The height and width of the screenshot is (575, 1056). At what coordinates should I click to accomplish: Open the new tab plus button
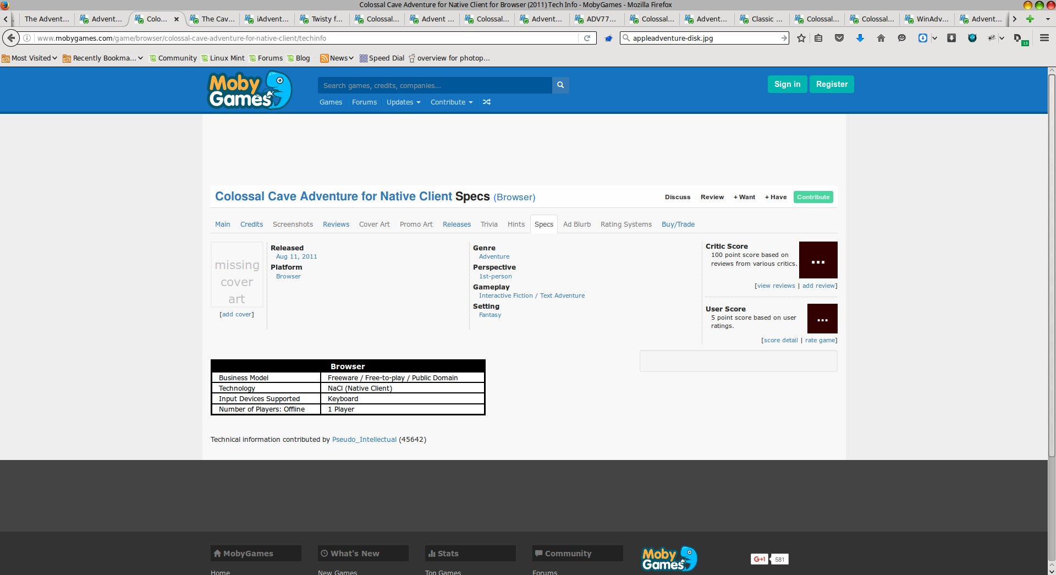pos(1030,19)
